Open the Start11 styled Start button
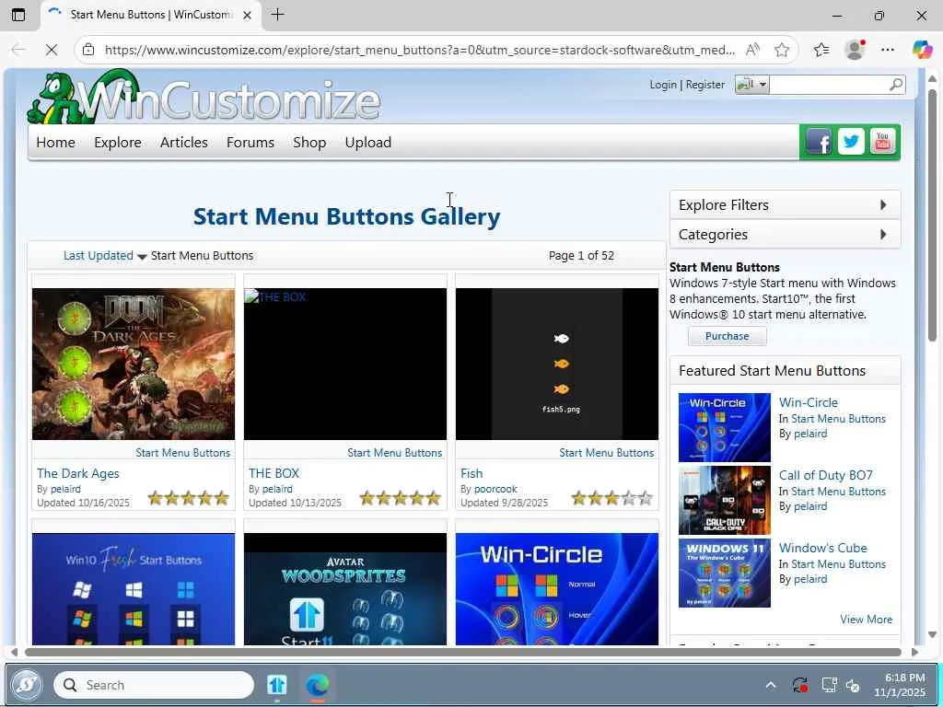 coord(27,684)
